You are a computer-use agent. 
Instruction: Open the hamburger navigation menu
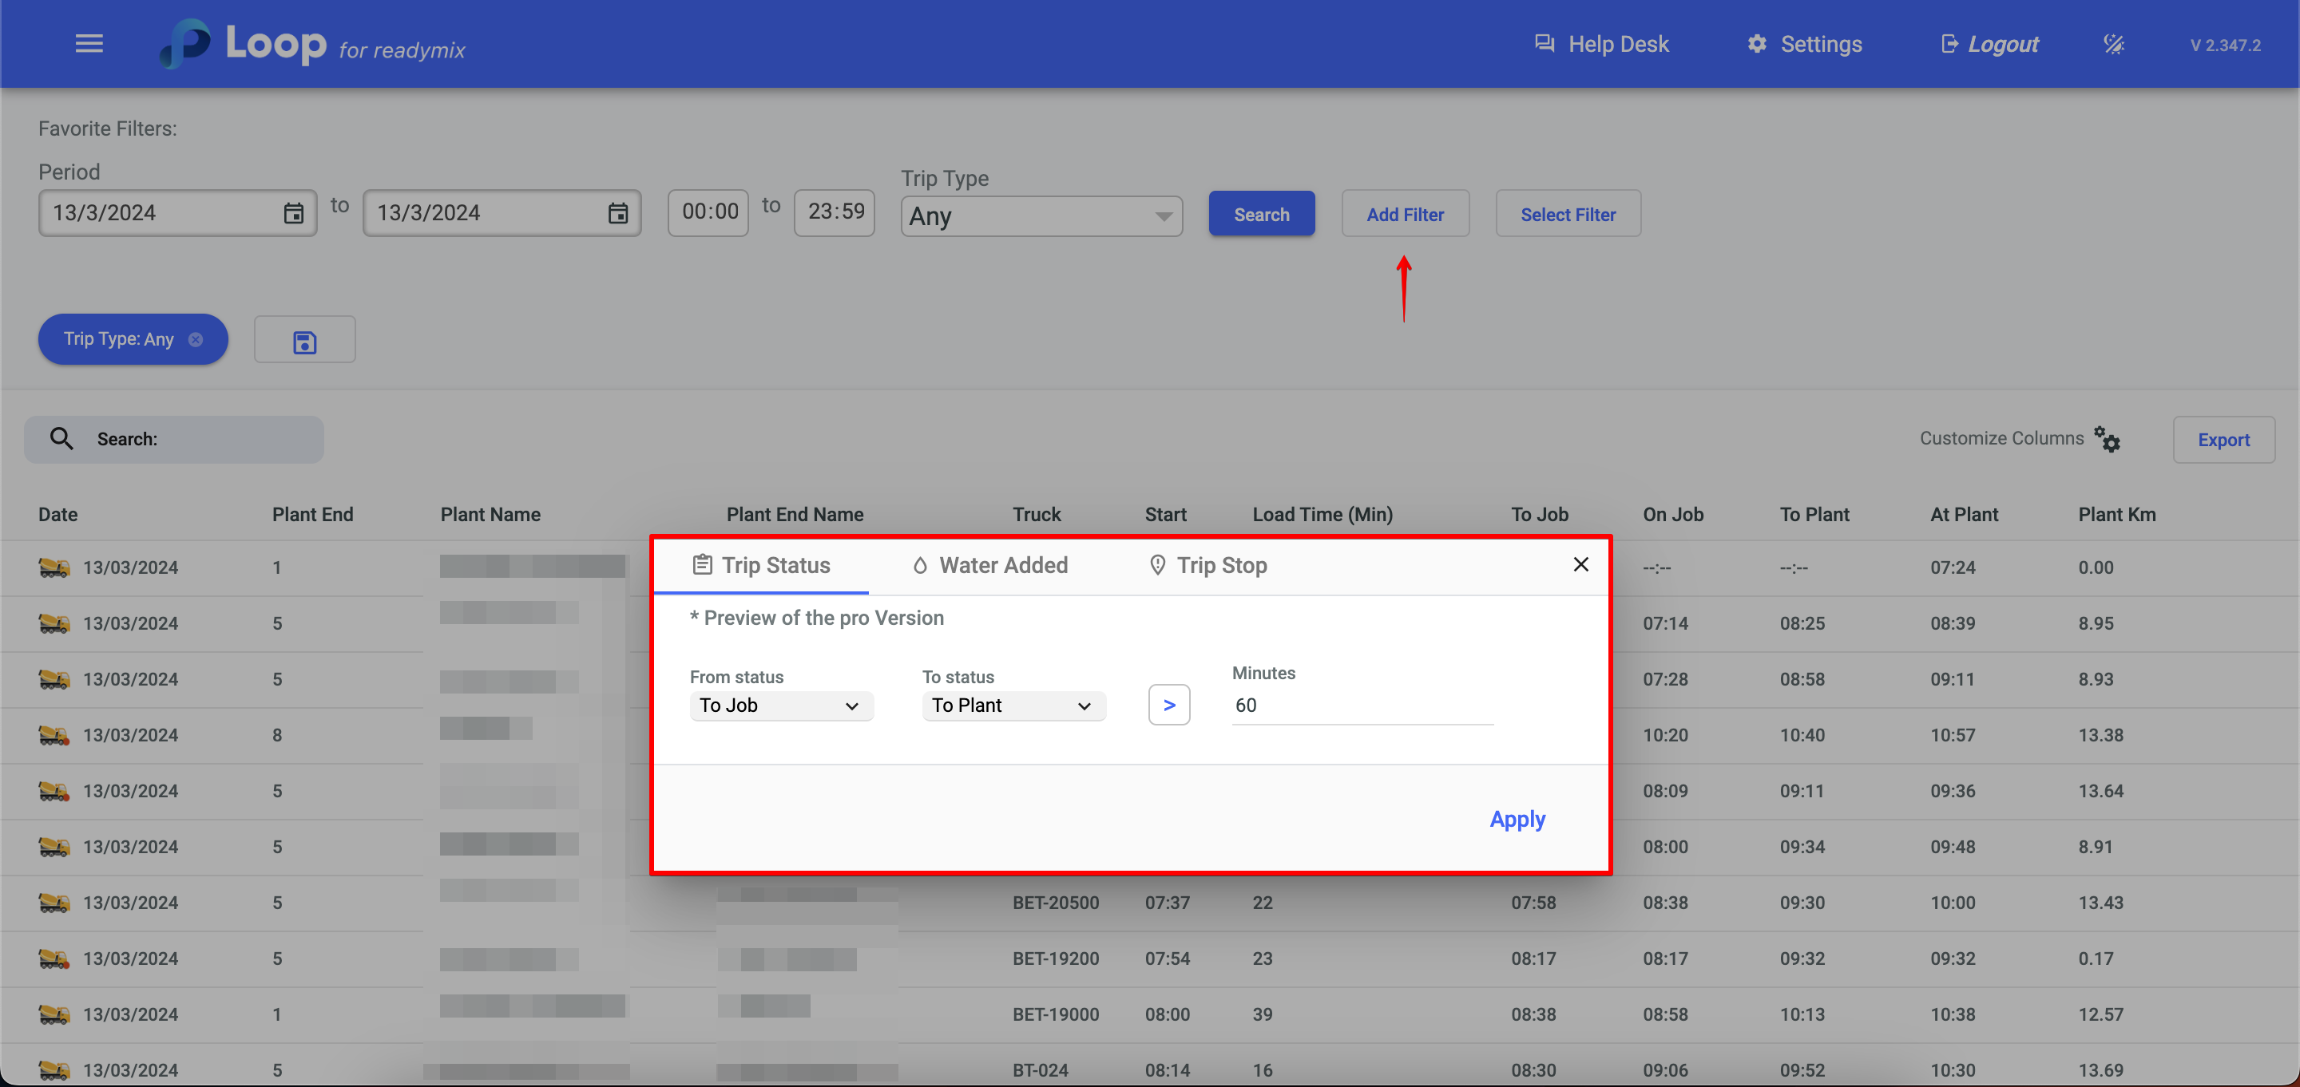pyautogui.click(x=89, y=44)
